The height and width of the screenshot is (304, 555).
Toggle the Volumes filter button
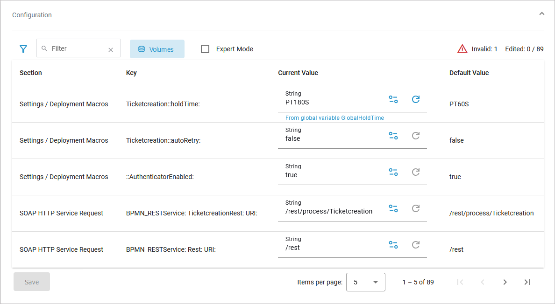(157, 49)
